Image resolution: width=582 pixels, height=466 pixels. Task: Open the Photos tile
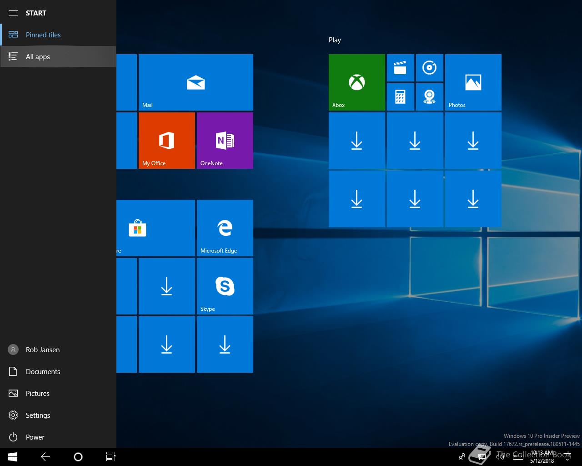[x=473, y=82]
